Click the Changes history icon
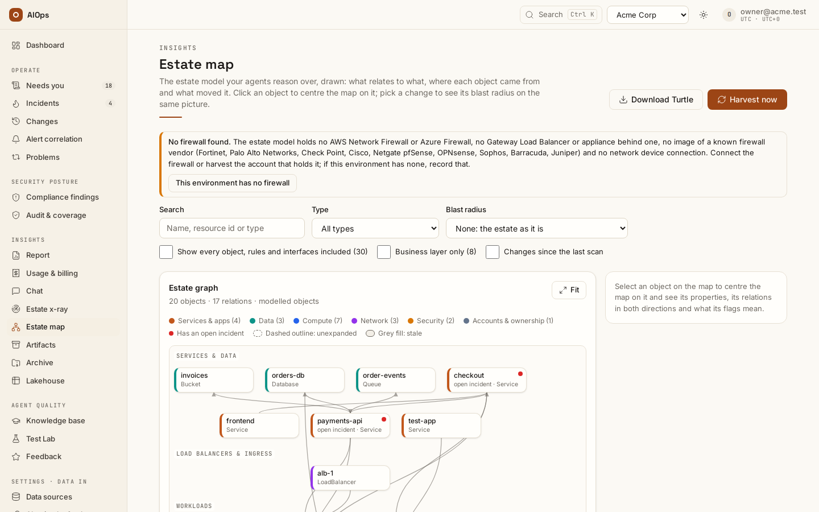Image resolution: width=819 pixels, height=512 pixels. (x=16, y=121)
